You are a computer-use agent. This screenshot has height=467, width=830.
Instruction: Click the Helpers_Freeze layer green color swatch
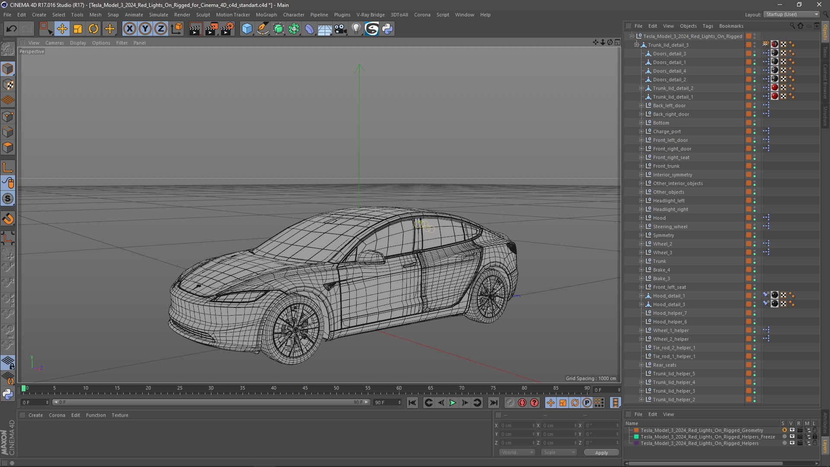(x=636, y=437)
